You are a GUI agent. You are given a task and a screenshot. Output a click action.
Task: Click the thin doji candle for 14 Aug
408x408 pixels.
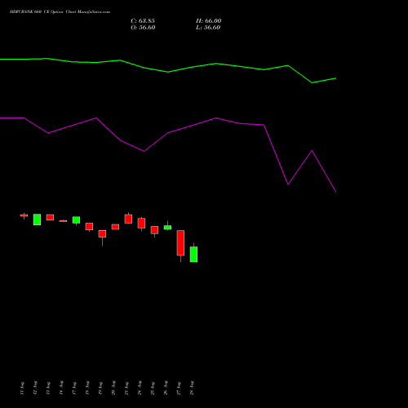[63, 221]
